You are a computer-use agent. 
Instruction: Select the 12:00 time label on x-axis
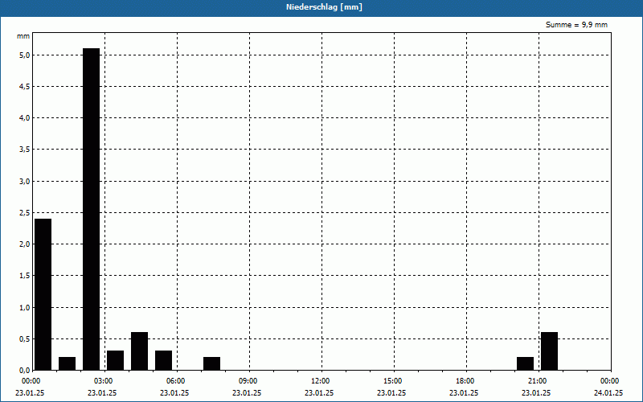coord(320,380)
